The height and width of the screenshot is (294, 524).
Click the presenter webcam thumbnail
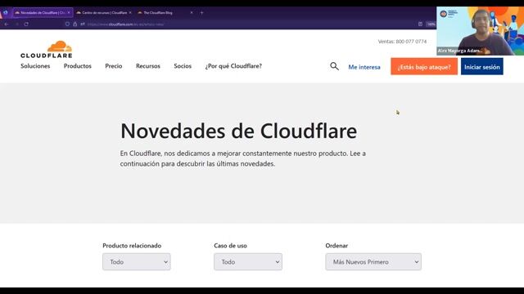pos(481,31)
